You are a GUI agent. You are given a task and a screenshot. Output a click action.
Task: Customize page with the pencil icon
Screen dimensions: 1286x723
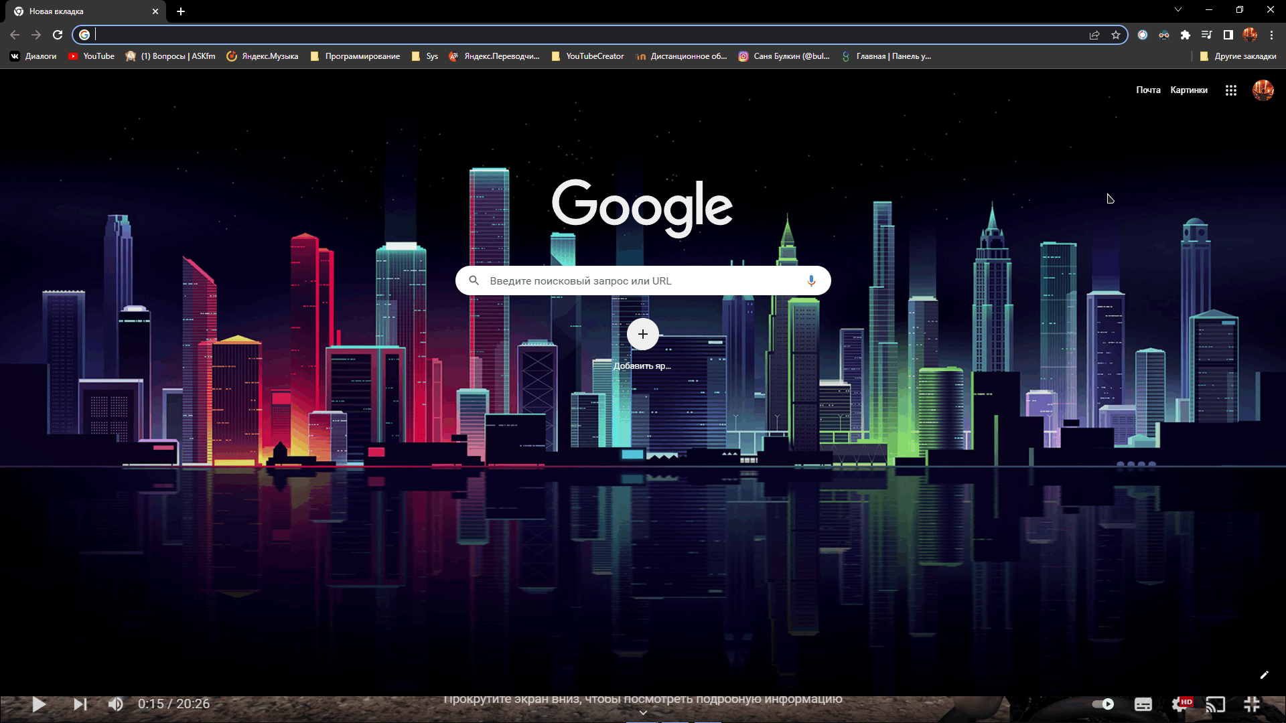[x=1264, y=675]
